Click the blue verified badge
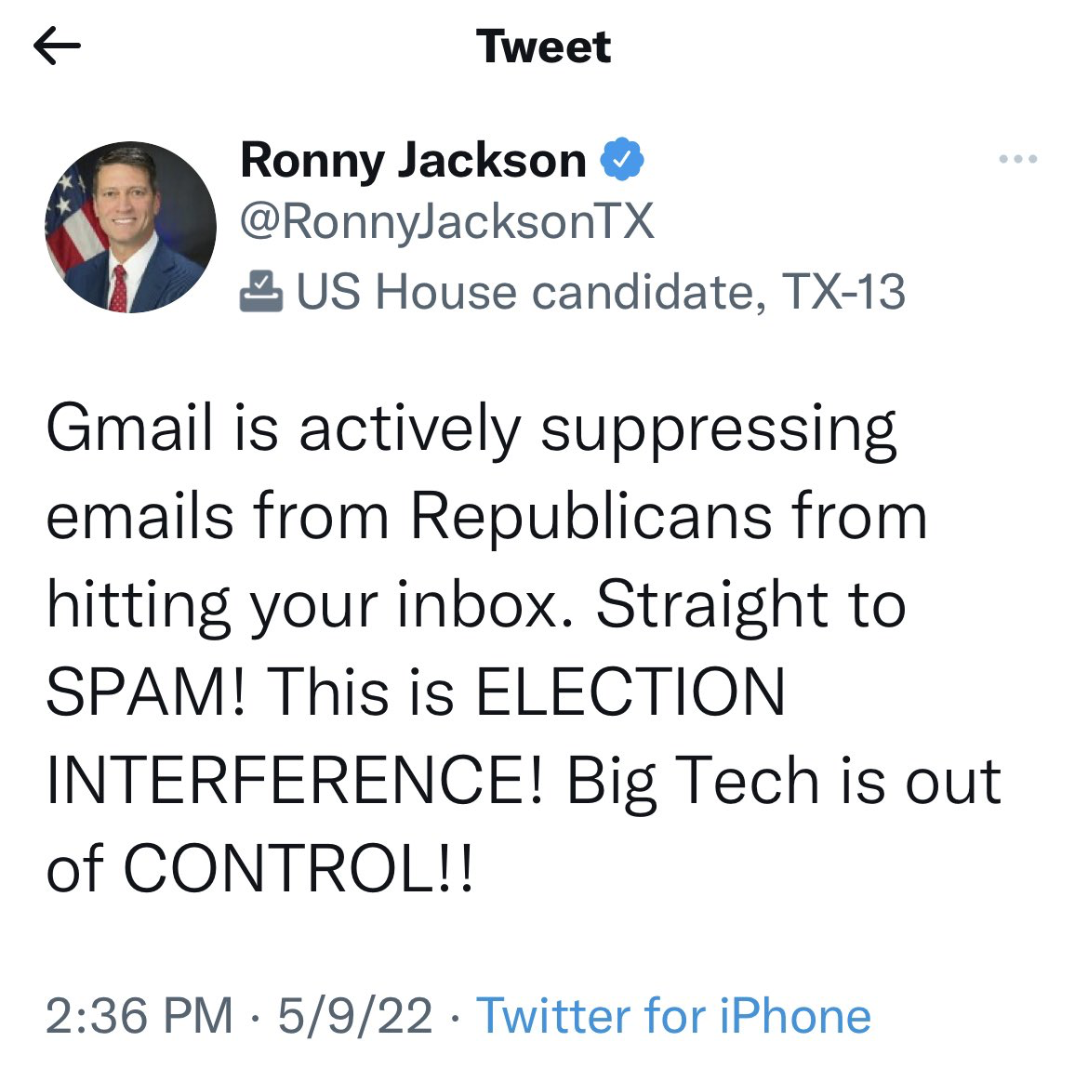The width and height of the screenshot is (1088, 1068). coord(622,160)
